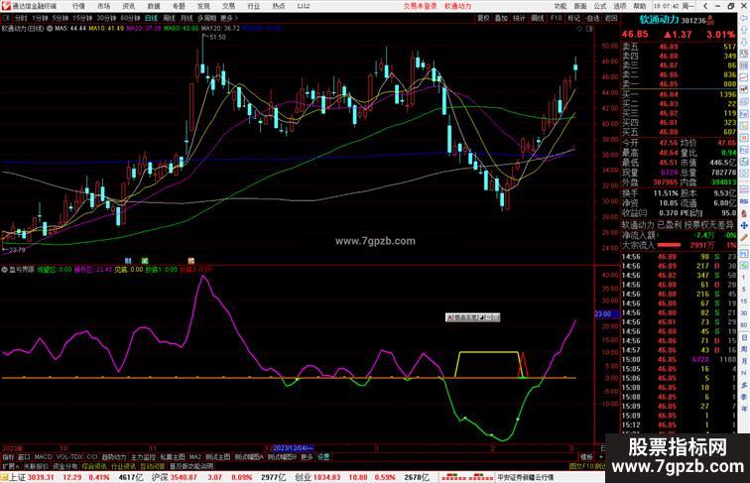Click the diamond icon at chart top right

click(579, 29)
